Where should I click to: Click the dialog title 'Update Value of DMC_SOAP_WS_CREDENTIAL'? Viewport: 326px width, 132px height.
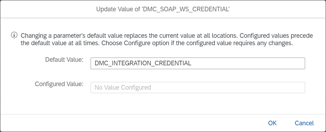click(x=163, y=9)
